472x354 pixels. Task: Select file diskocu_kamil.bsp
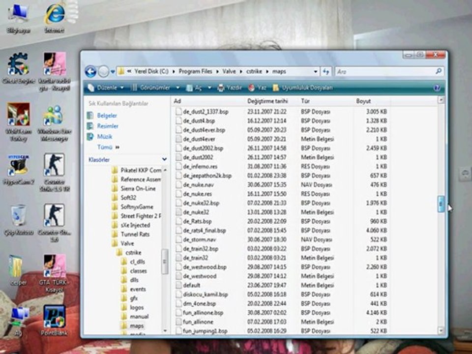206,295
